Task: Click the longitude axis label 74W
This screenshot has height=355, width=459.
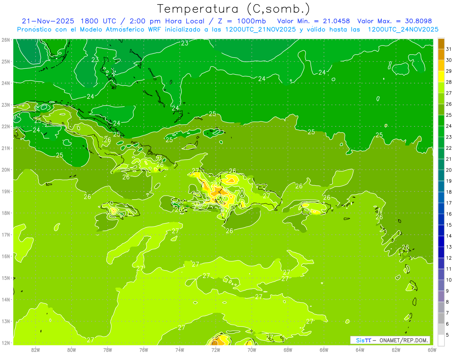Action: (x=180, y=350)
